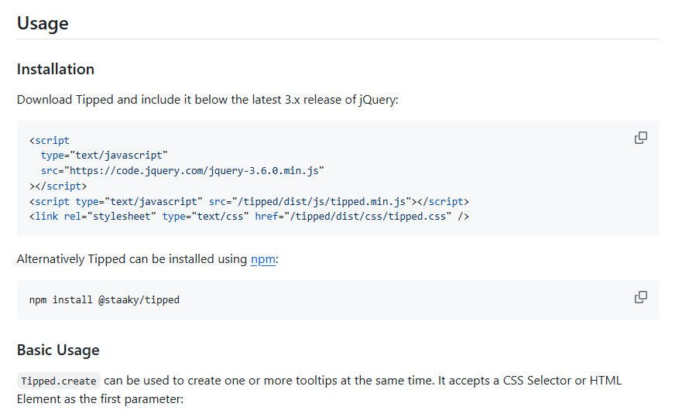Click the Usage heading
Screen dimensions: 682x417
43,23
